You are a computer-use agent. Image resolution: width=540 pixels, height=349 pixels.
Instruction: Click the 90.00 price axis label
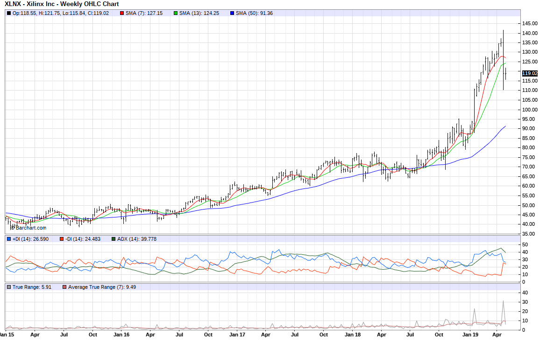click(529, 129)
